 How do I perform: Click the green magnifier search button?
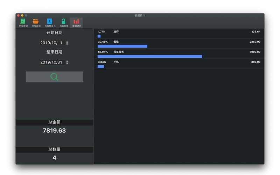[54, 77]
